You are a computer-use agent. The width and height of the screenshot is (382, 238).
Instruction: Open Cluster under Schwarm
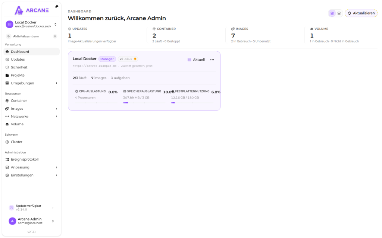(x=31, y=142)
